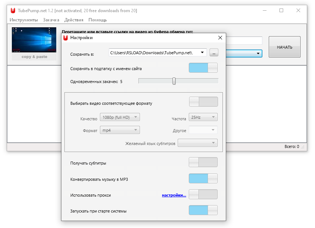Click the red logo icon in Настройки dialog title
The image size is (315, 228).
pyautogui.click(x=66, y=38)
